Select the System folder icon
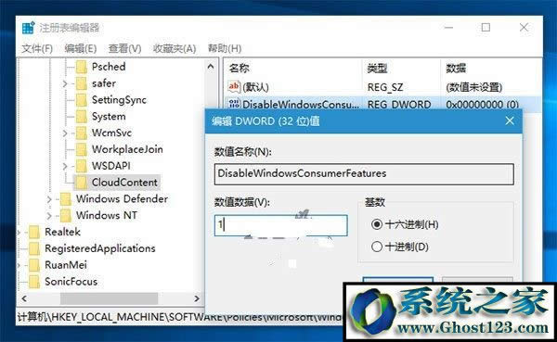The height and width of the screenshot is (342, 557). [x=82, y=117]
